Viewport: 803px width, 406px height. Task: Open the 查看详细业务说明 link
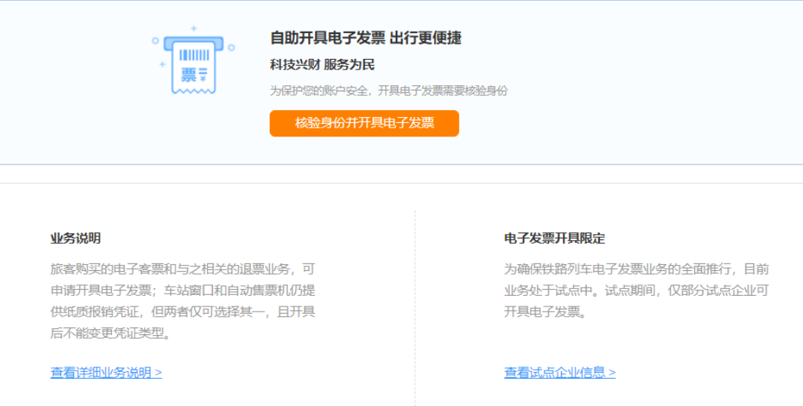106,373
